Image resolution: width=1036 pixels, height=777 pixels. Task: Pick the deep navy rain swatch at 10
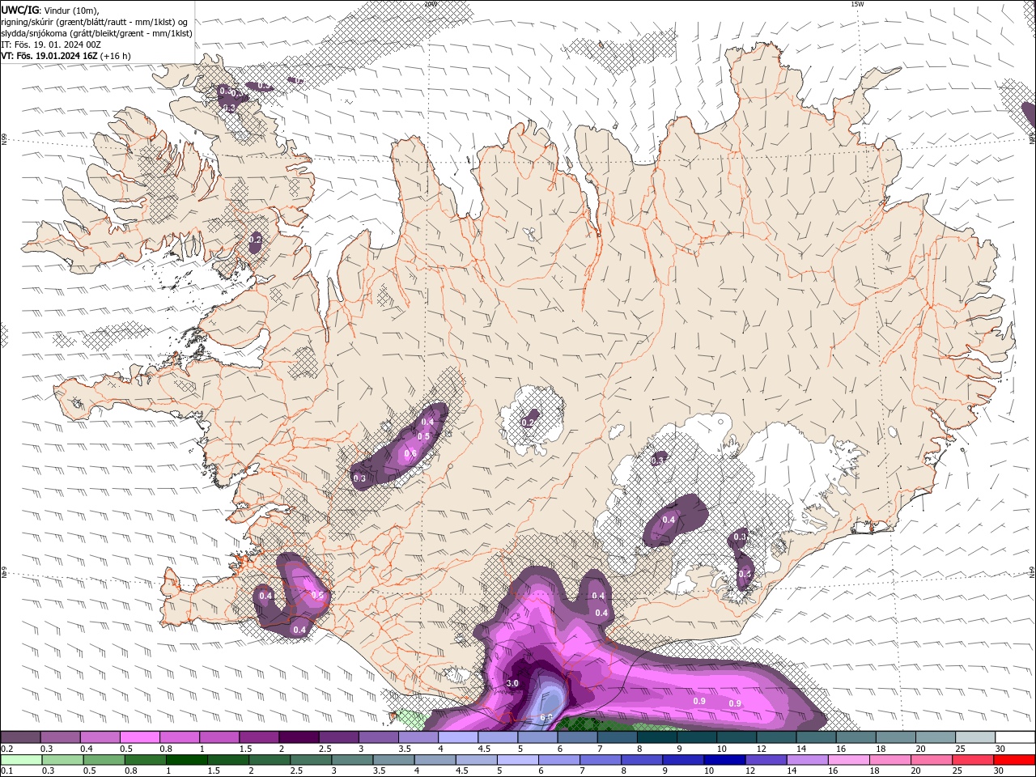(x=724, y=760)
